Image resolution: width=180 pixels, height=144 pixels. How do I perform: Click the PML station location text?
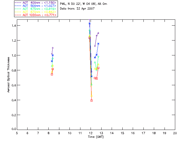[x=84, y=4]
